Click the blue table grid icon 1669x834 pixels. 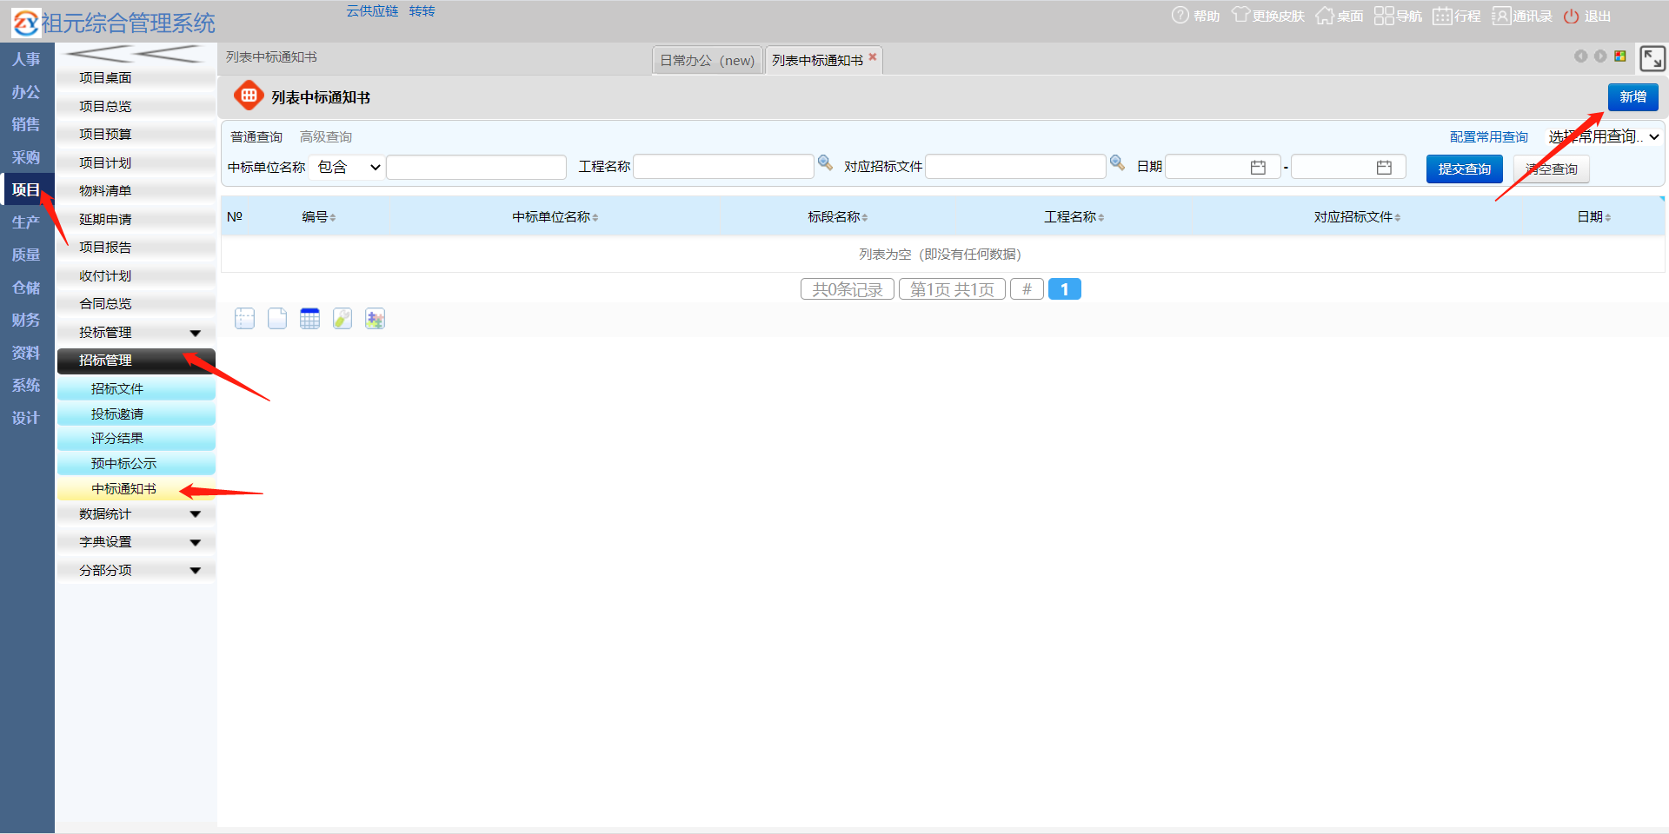(x=309, y=319)
